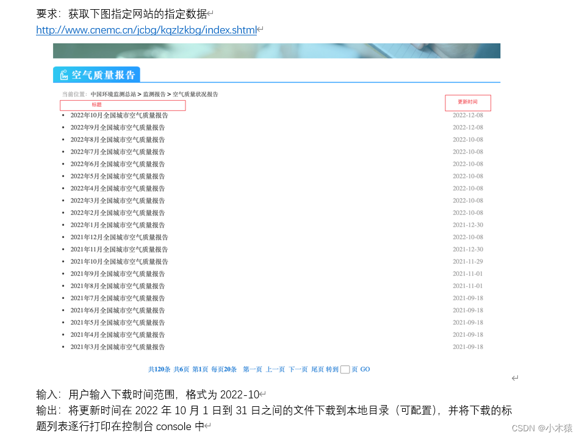Viewport: 582px width, 438px height.
Task: Open 2021年8月全国城市空气质量报告
Action: (x=117, y=285)
